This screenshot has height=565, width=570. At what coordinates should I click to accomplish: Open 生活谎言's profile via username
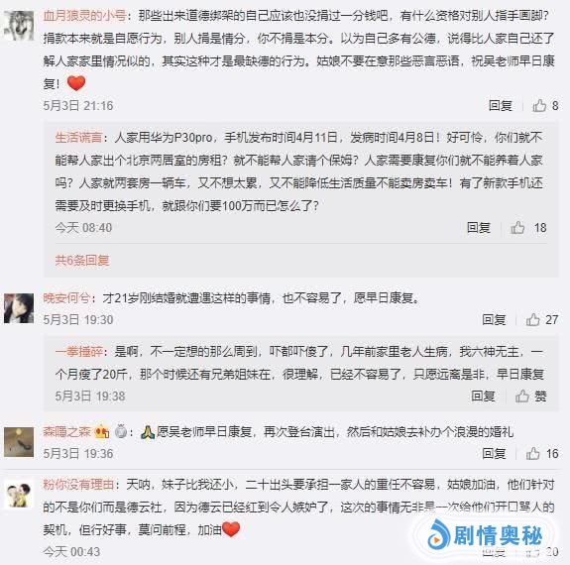(78, 138)
